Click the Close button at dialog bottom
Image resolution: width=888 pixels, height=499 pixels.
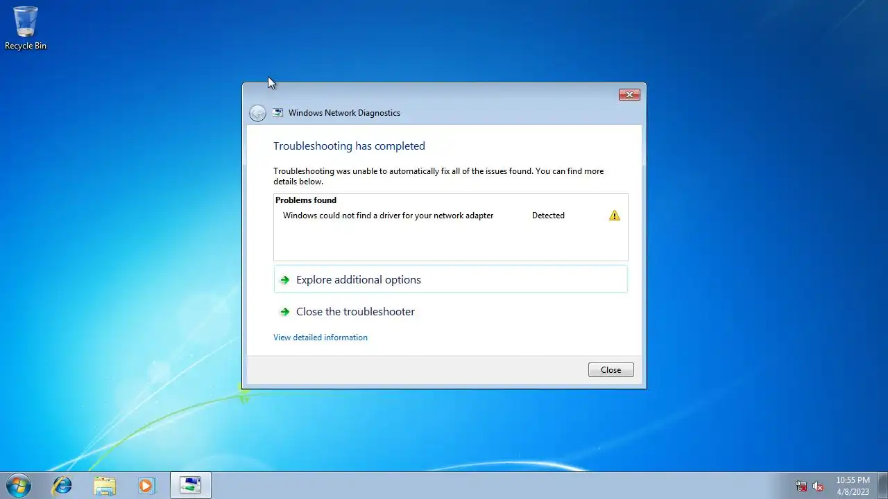[x=610, y=370]
